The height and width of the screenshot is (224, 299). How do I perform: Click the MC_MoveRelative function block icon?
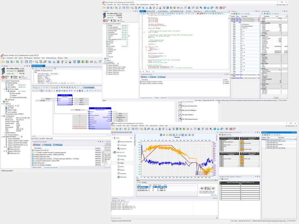click(180, 115)
